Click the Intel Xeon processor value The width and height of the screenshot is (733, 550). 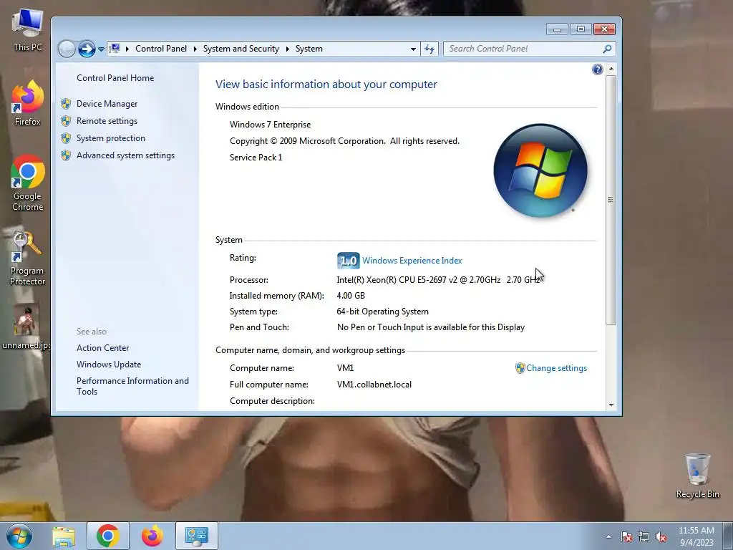pos(438,280)
